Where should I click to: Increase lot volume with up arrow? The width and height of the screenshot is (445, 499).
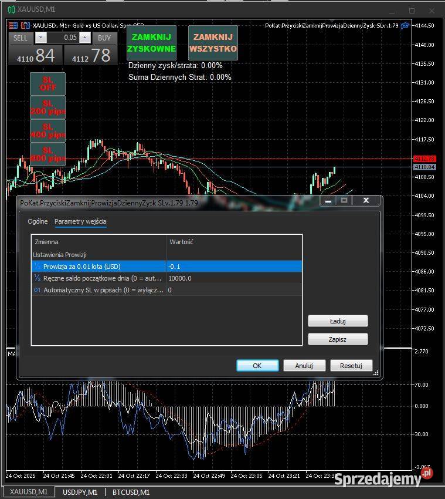click(84, 38)
